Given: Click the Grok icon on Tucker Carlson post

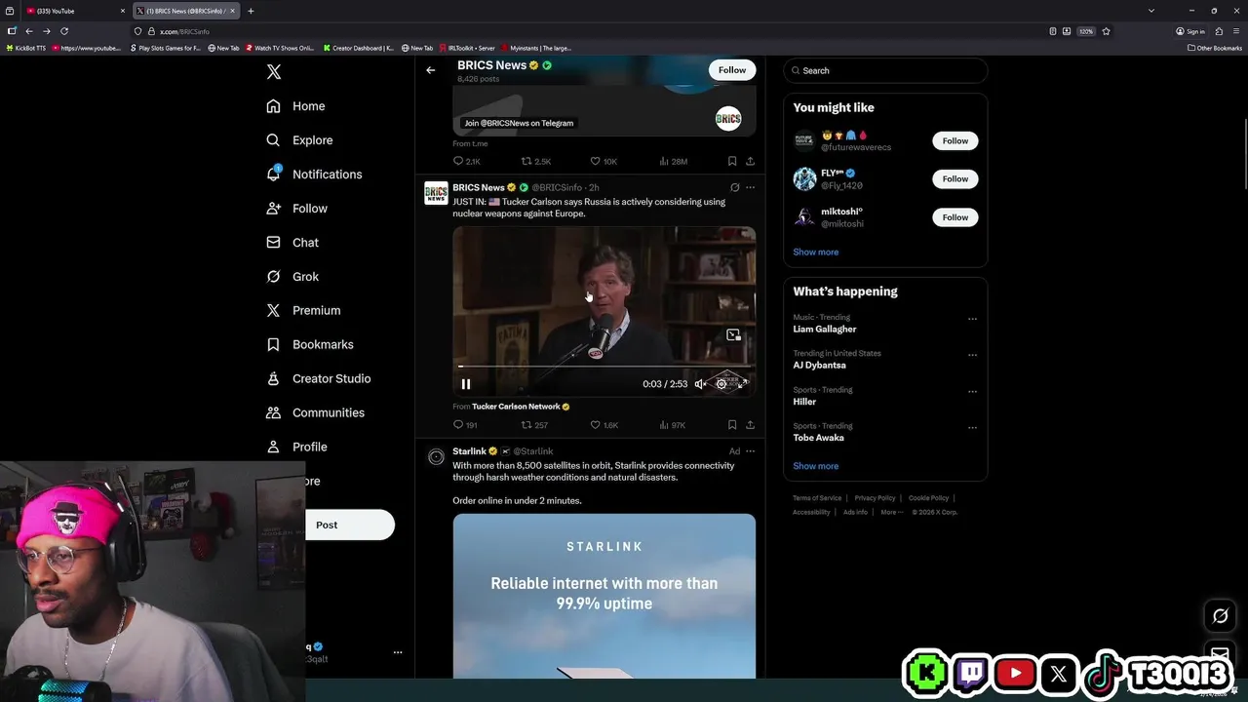Looking at the screenshot, I should coord(734,187).
